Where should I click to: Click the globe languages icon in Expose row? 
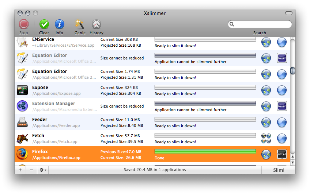266,90
